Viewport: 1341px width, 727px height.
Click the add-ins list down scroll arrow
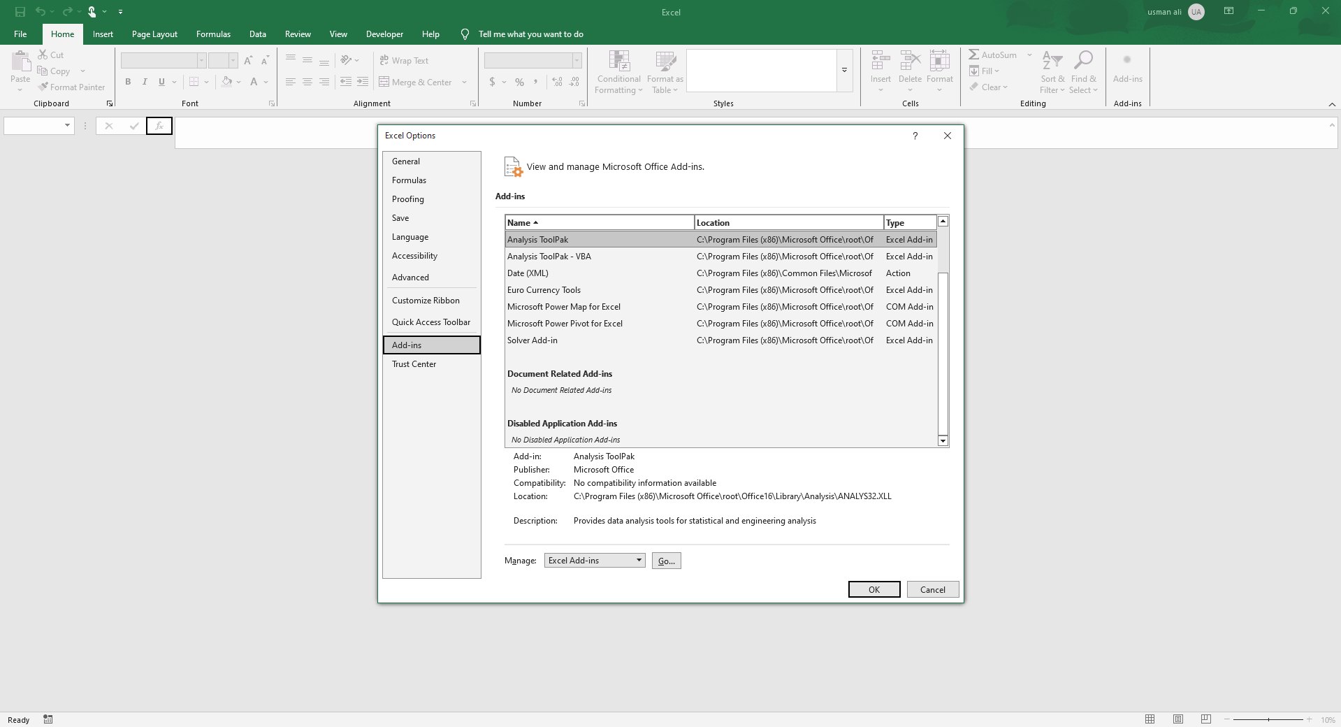(943, 440)
